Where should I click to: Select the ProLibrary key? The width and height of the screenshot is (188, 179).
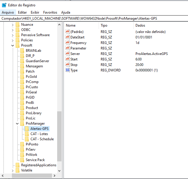point(34,113)
